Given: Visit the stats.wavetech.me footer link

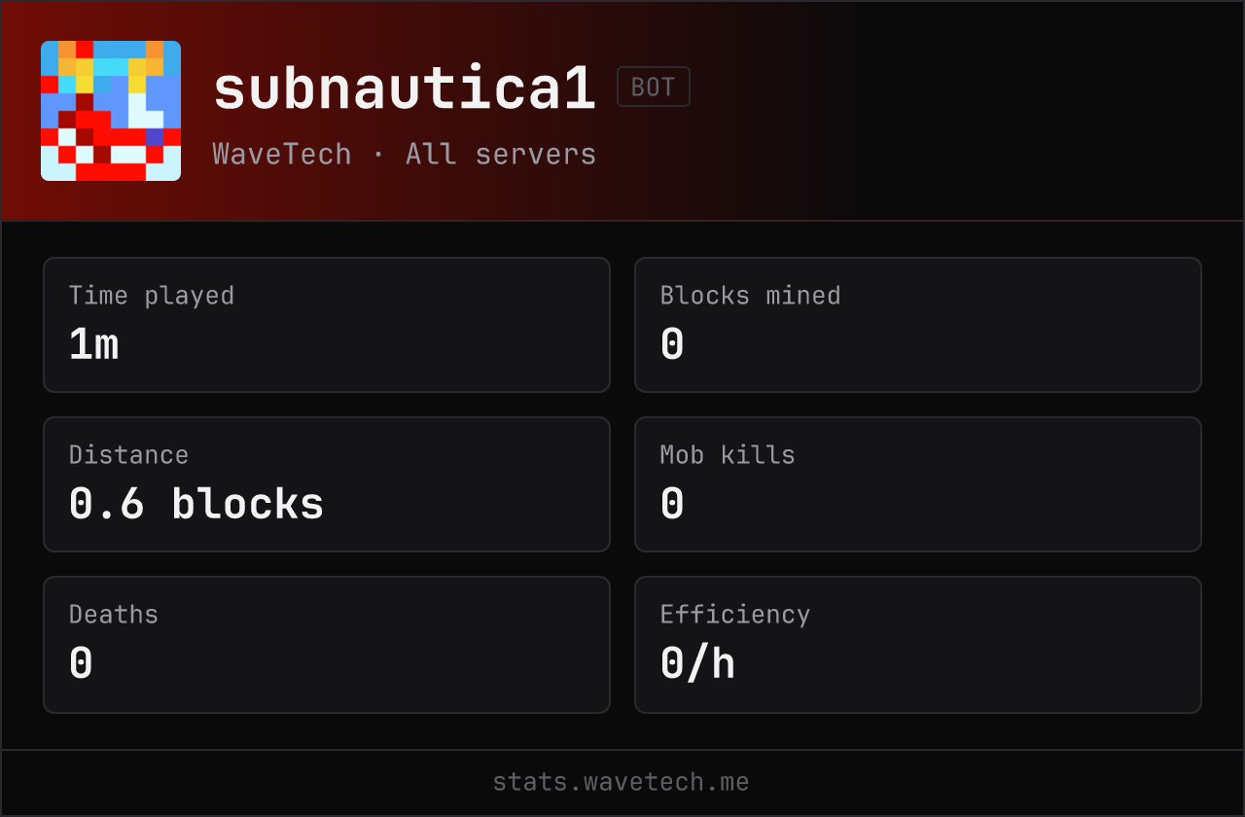Looking at the screenshot, I should (x=622, y=782).
